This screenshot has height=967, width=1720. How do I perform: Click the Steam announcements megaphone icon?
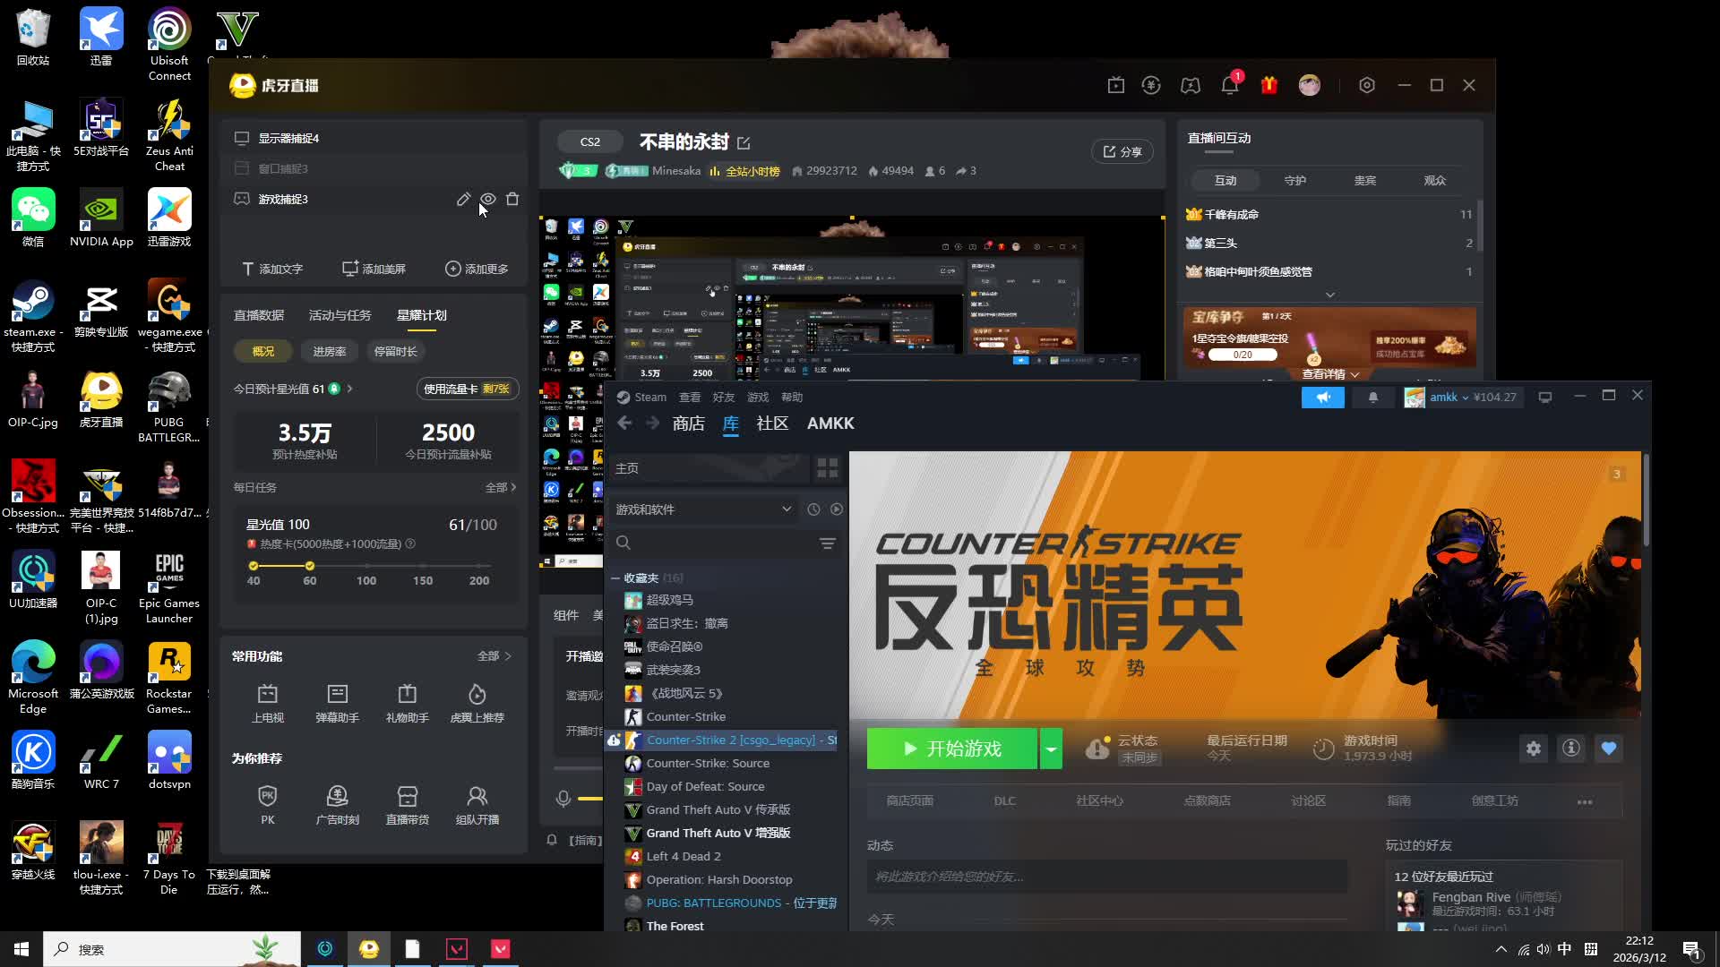[1322, 398]
